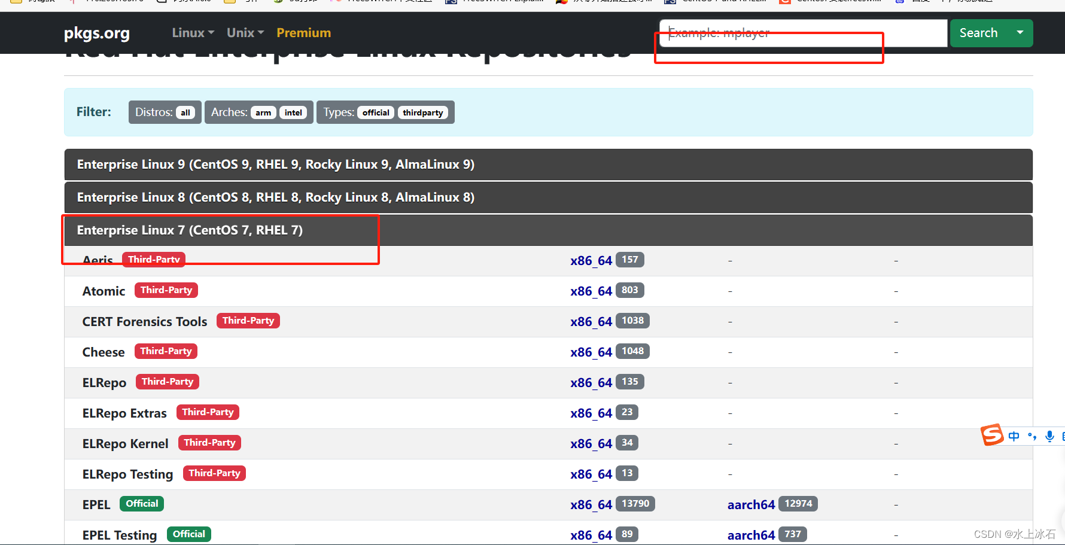Collapse the Enterprise Linux 7 section
This screenshot has height=545, width=1065.
[549, 230]
